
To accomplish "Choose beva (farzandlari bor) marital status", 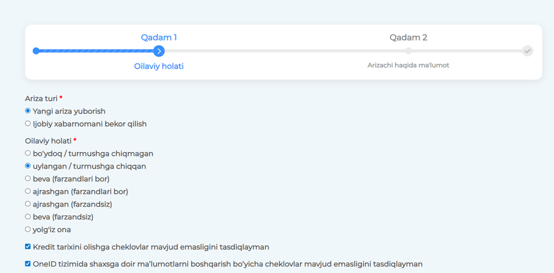I will [x=28, y=179].
